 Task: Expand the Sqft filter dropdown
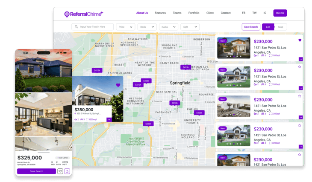(190, 27)
